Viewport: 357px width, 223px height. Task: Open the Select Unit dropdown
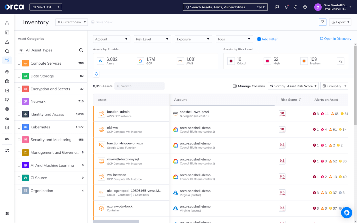pyautogui.click(x=46, y=7)
